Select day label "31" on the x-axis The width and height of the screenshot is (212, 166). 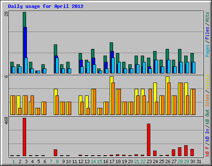click(199, 161)
